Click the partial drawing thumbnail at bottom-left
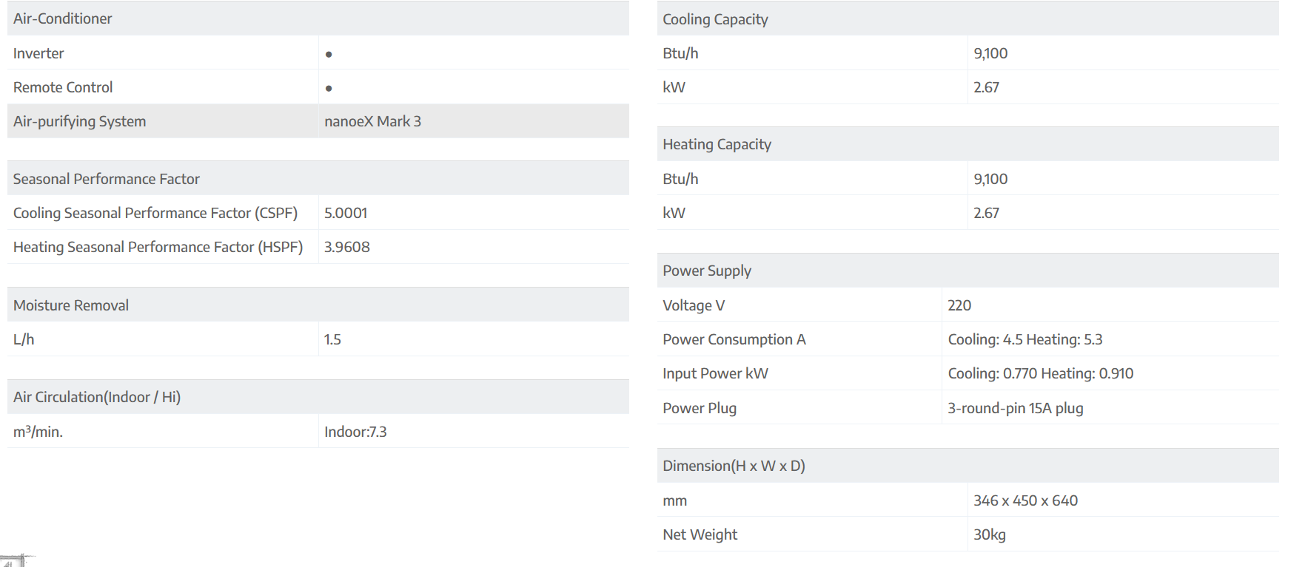The image size is (1291, 567). tap(15, 560)
